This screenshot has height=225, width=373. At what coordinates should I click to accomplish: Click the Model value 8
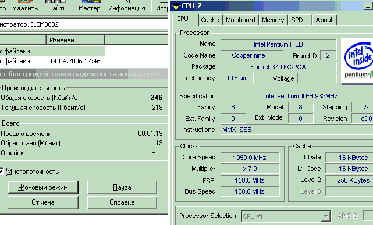300,107
